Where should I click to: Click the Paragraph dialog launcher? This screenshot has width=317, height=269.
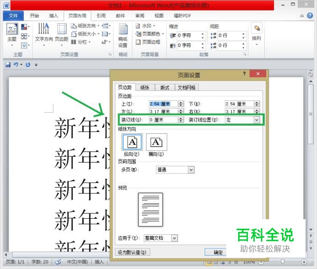pyautogui.click(x=245, y=54)
